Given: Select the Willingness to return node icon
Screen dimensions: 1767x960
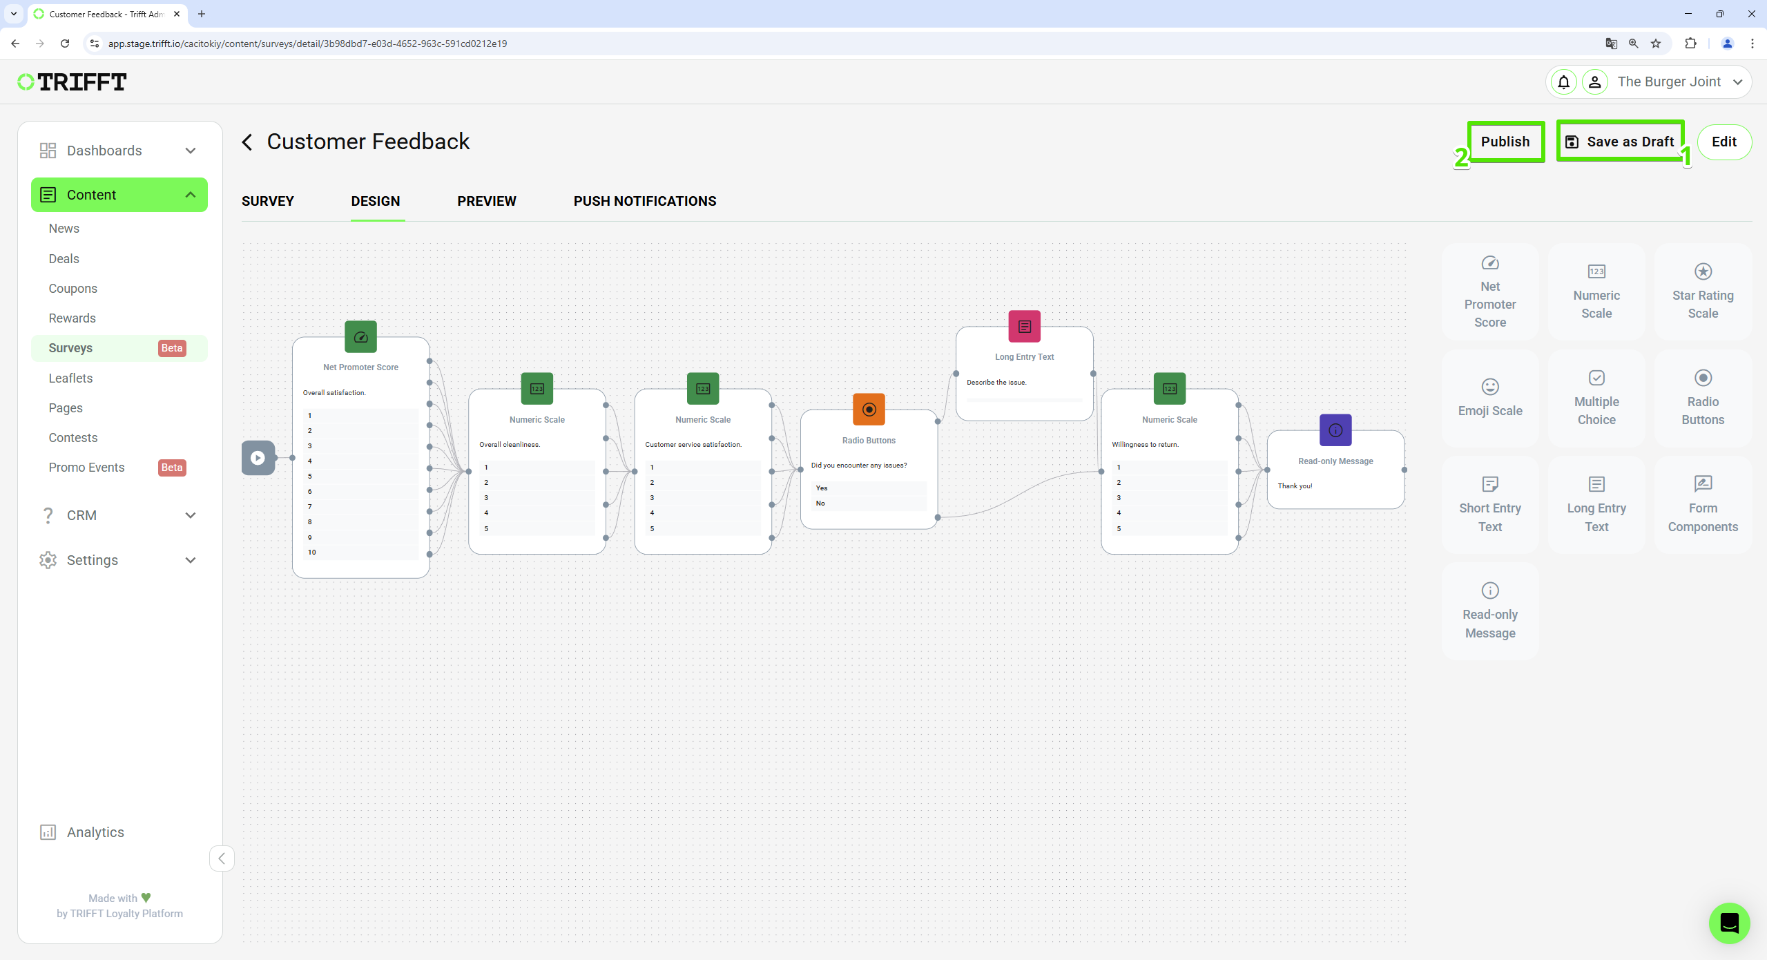Looking at the screenshot, I should (1170, 389).
